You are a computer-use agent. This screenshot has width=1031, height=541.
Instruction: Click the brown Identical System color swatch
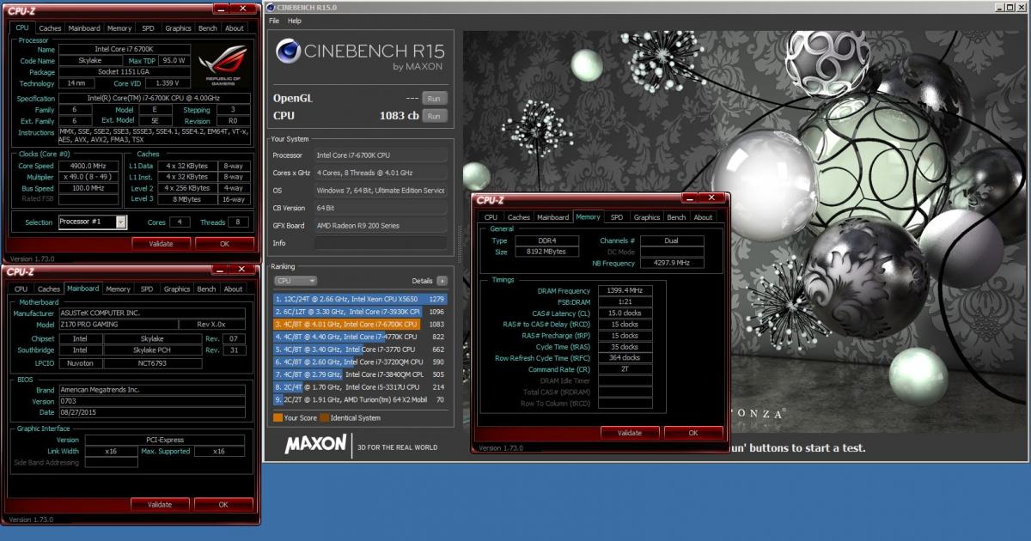[x=325, y=418]
